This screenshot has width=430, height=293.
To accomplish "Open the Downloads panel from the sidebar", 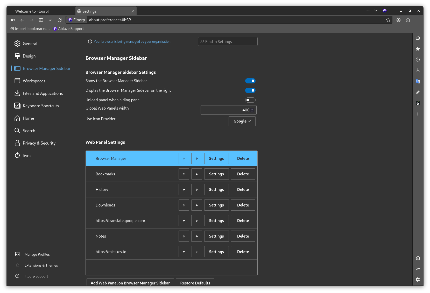I will [418, 70].
